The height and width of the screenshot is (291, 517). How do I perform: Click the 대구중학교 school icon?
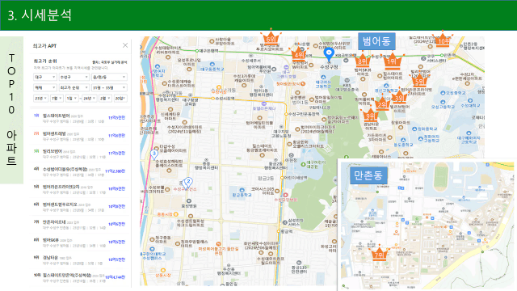212,65
